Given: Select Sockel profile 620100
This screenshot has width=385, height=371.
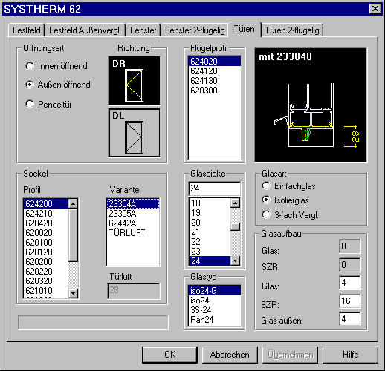Looking at the screenshot, I should point(46,243).
